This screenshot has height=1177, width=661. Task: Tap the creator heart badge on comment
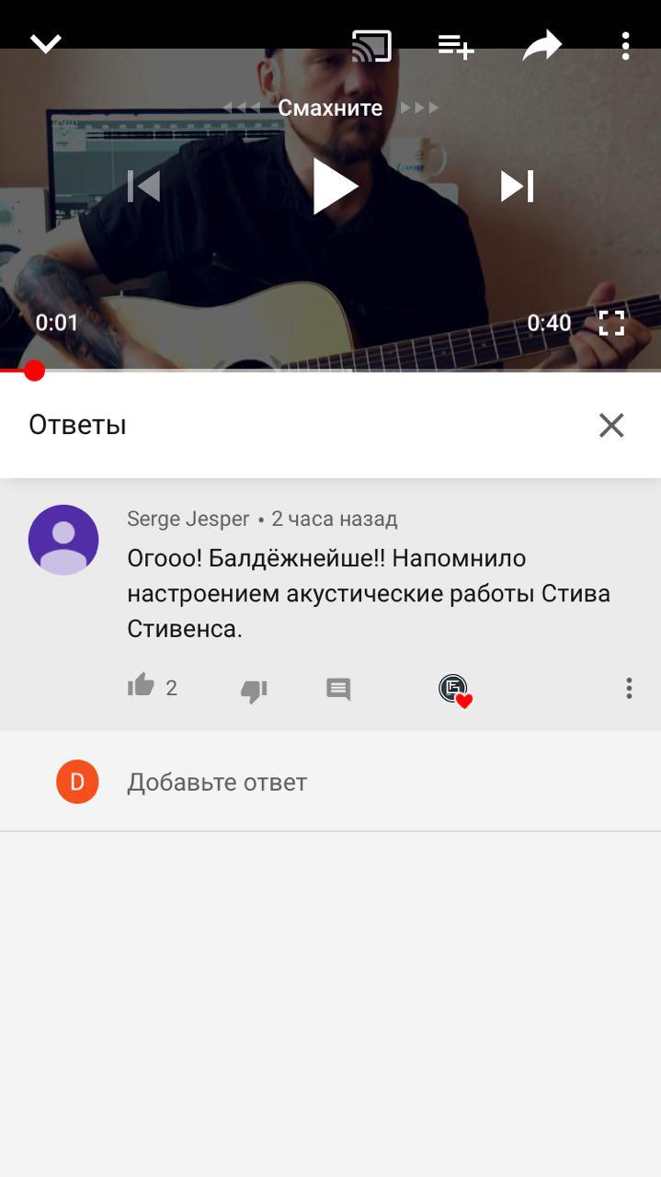pyautogui.click(x=455, y=691)
